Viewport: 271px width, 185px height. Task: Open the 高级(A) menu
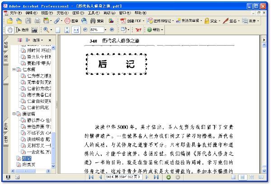(x=109, y=13)
